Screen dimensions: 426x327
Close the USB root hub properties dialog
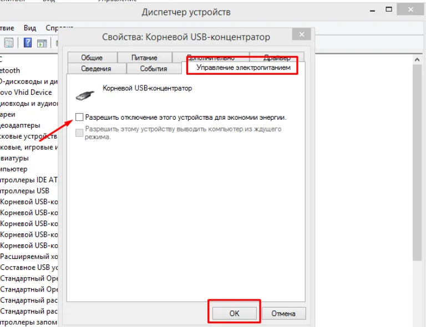(302, 34)
